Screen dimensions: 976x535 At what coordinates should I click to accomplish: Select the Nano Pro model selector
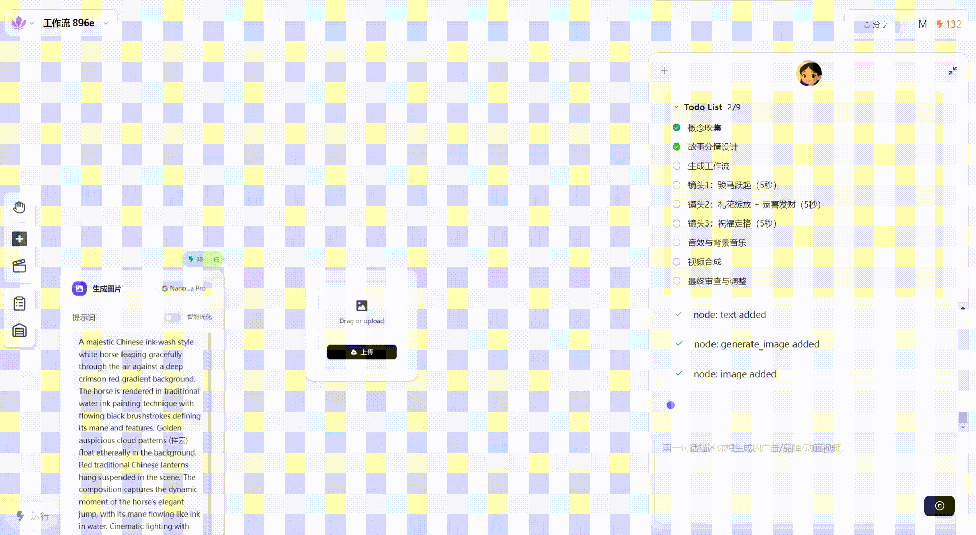click(184, 289)
